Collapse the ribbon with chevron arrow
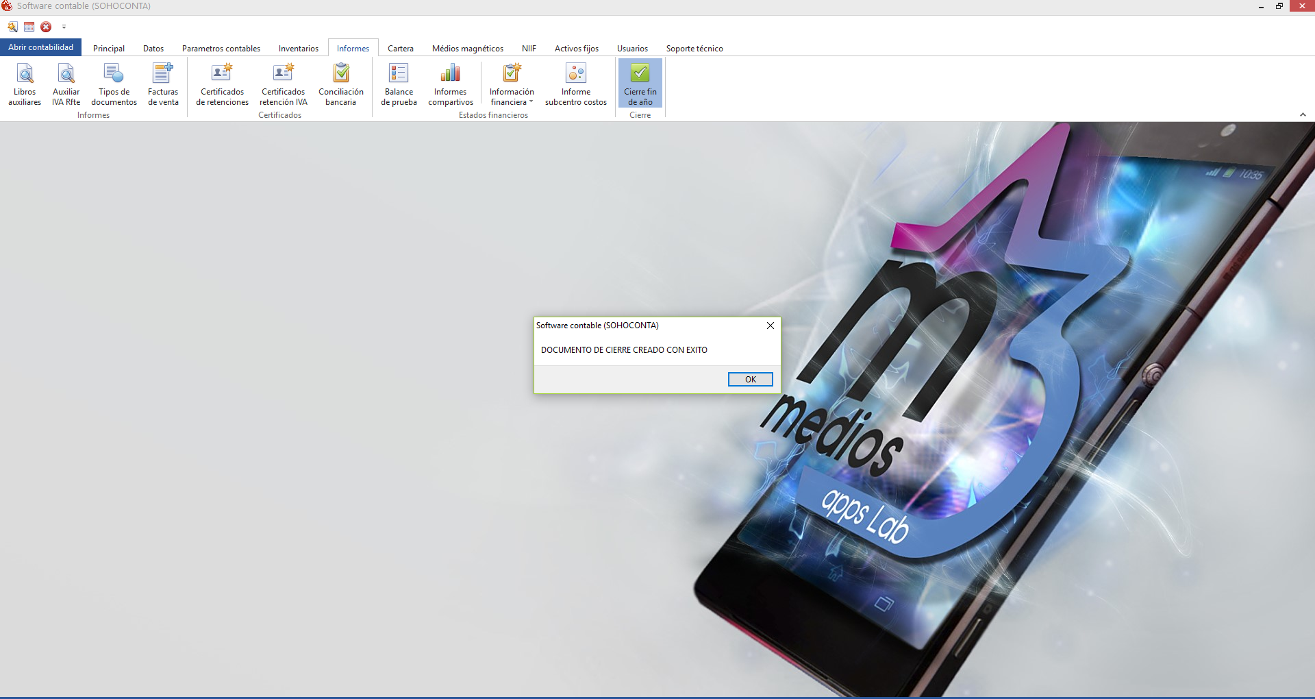Screen dimensions: 1315x699 coord(1303,115)
